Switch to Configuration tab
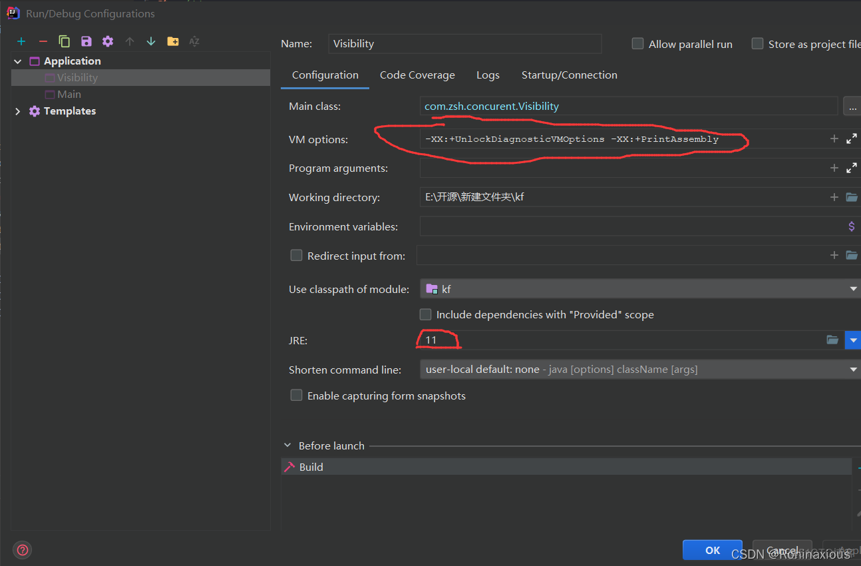 pos(325,75)
